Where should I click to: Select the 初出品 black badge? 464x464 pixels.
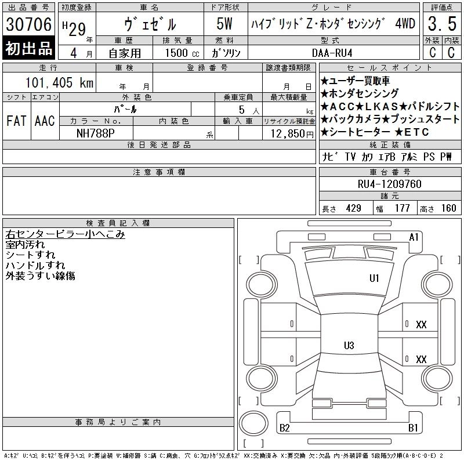click(28, 48)
